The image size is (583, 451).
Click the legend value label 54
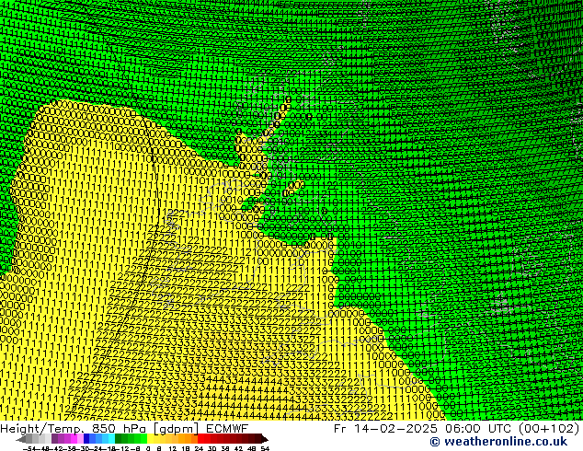point(265,448)
